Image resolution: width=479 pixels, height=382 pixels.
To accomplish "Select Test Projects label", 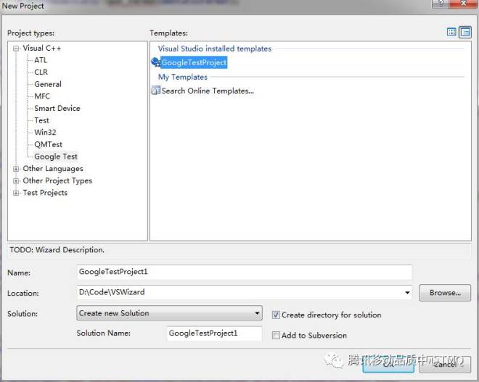I will click(45, 193).
